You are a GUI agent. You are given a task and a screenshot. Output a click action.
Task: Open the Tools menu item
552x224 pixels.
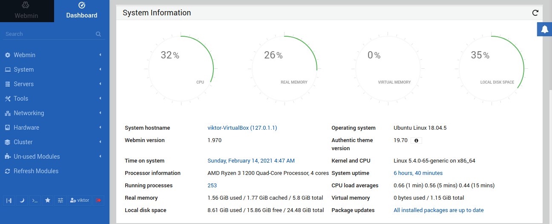[x=55, y=99]
